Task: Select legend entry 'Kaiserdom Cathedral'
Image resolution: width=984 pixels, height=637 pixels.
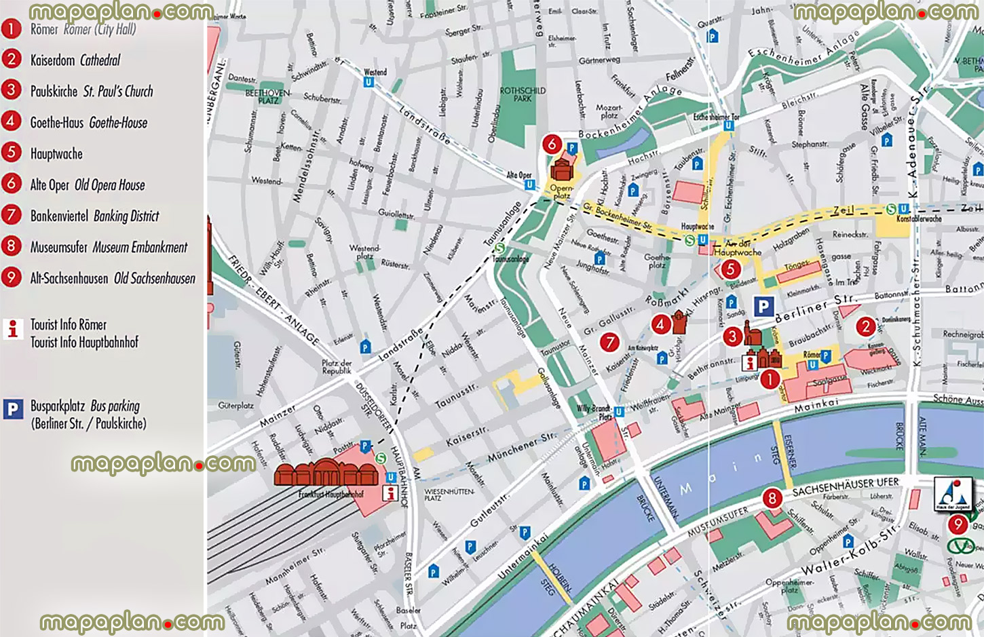Action: (x=75, y=60)
